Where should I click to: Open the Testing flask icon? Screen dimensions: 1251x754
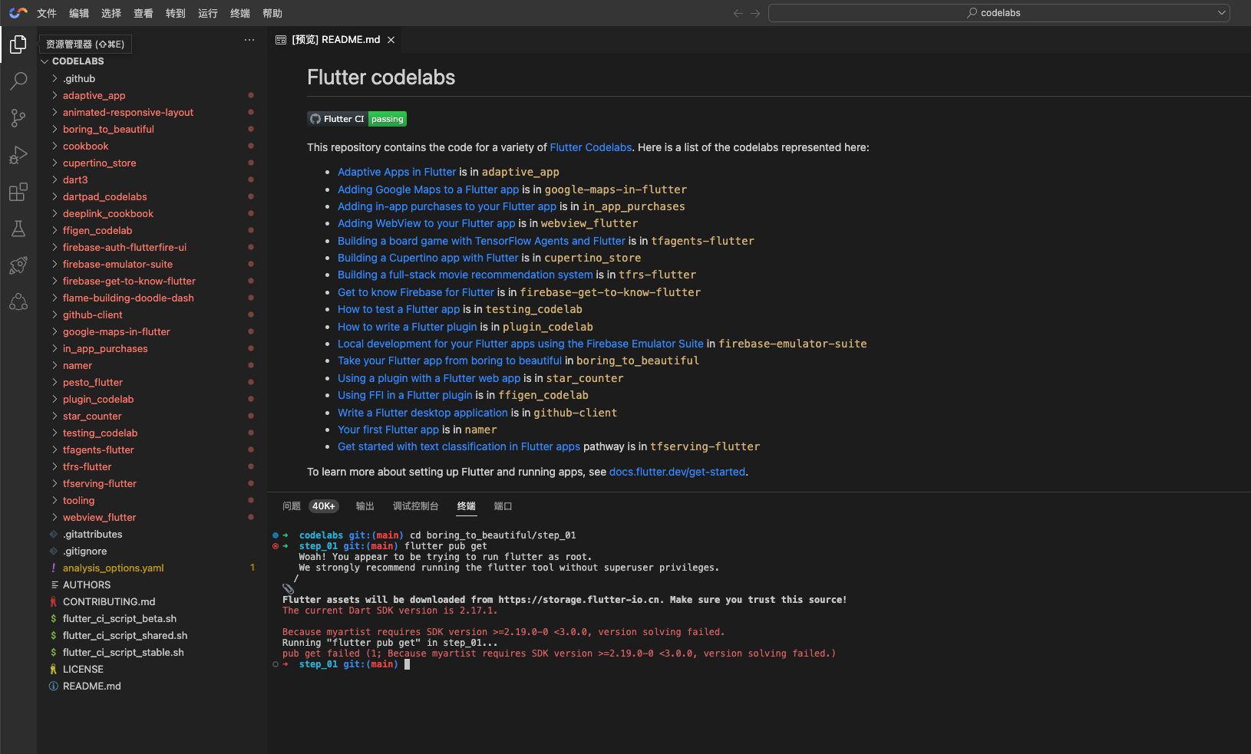click(18, 228)
